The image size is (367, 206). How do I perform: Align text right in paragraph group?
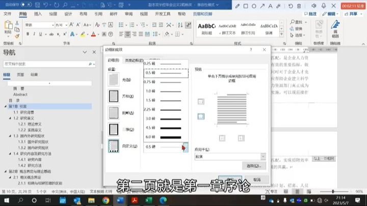pos(135,35)
